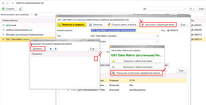Expand the Да filter dropdown arrow
206x105 pixels.
[130, 15]
